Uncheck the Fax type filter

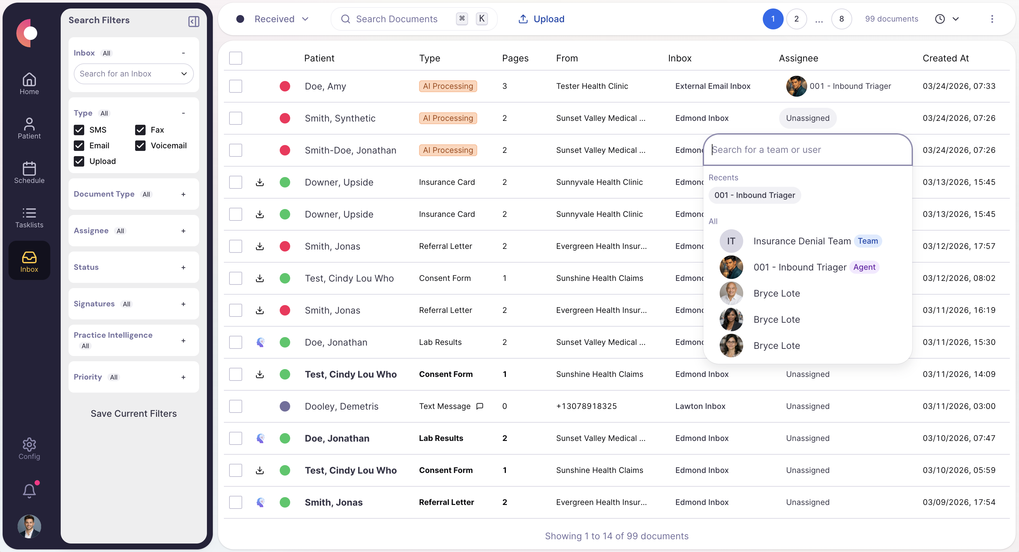(x=140, y=129)
